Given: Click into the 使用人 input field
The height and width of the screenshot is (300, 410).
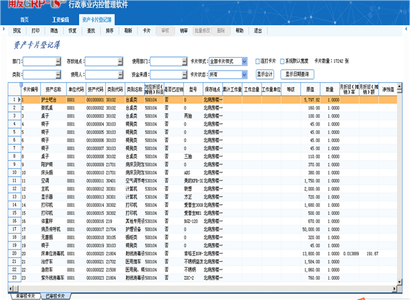Looking at the screenshot, I should [102, 75].
